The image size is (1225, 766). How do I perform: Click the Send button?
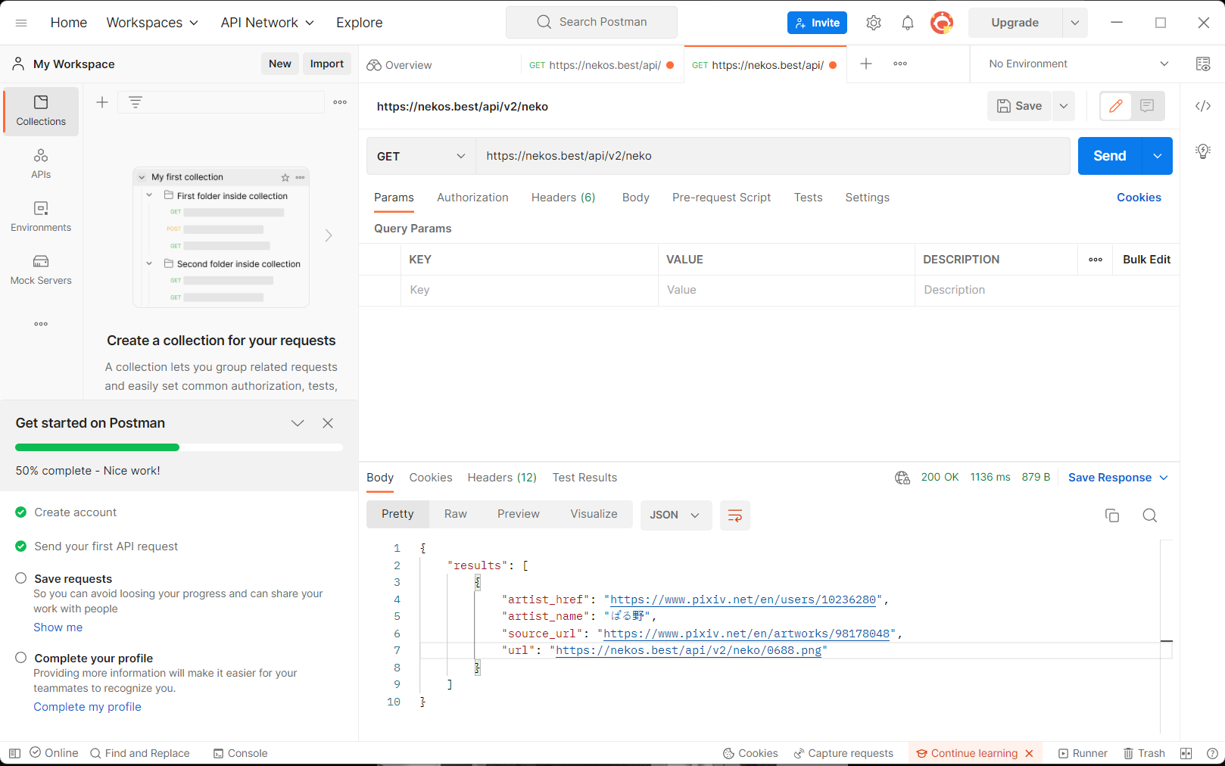click(x=1108, y=156)
